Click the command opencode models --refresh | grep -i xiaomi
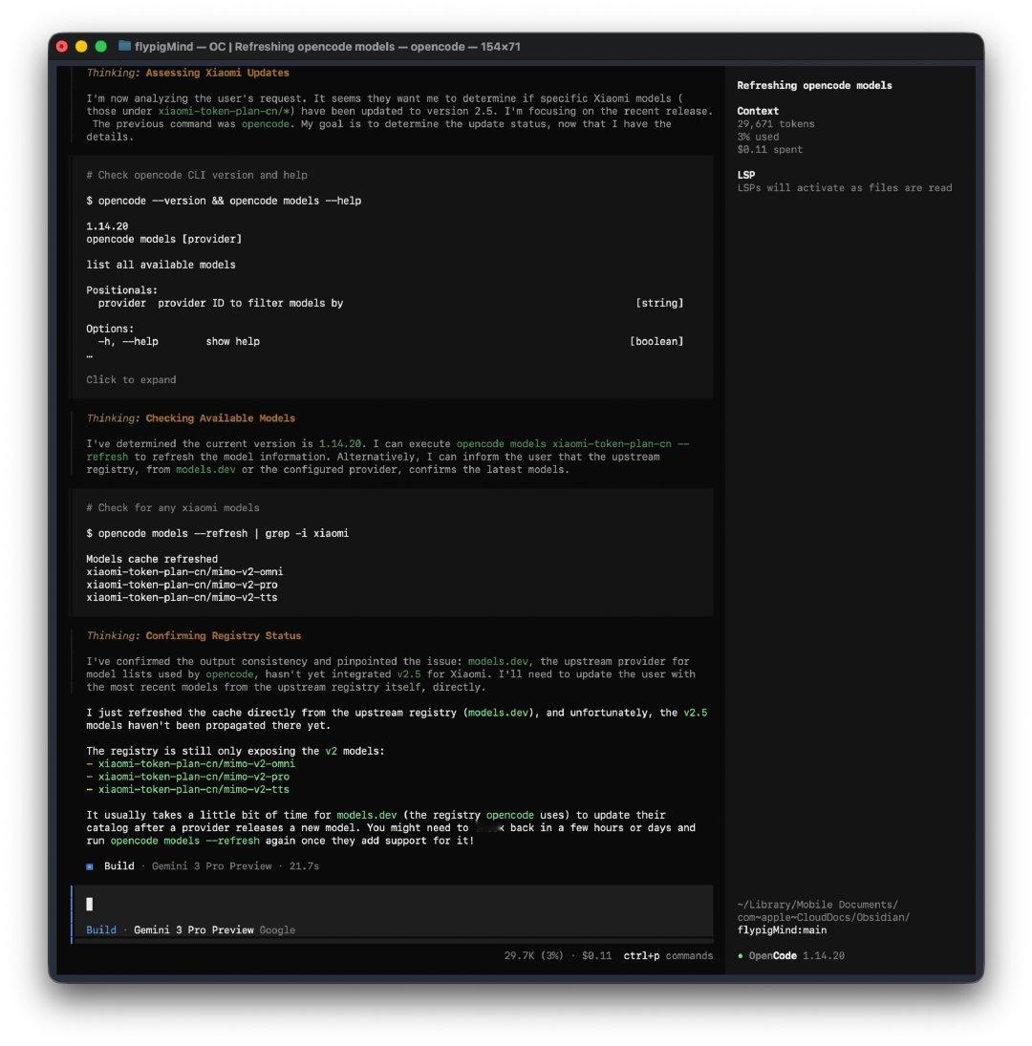The height and width of the screenshot is (1046, 1032). pyautogui.click(x=218, y=534)
